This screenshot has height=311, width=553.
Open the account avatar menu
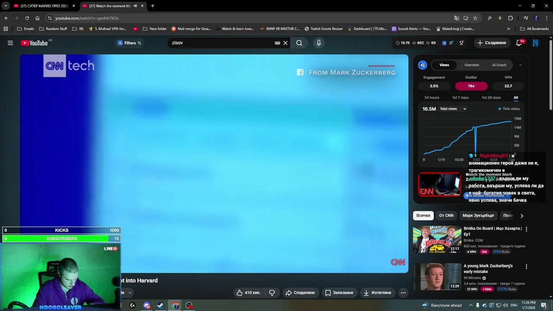(536, 43)
